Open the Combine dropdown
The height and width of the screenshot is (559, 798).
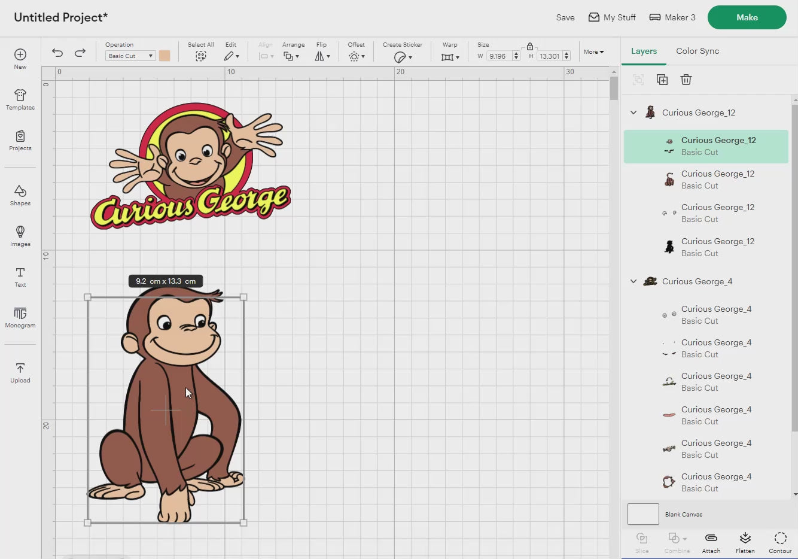pyautogui.click(x=677, y=542)
